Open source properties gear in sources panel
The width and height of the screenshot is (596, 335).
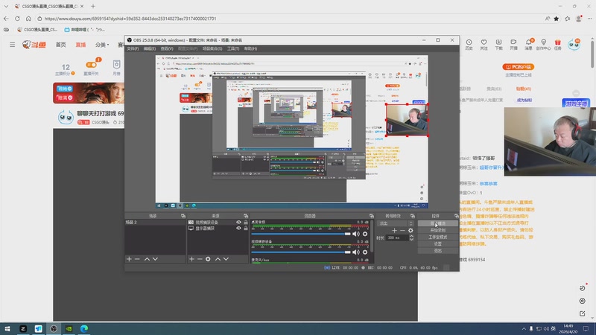coord(208,259)
